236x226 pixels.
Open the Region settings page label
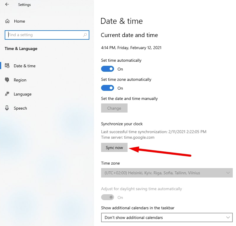[x=20, y=80]
